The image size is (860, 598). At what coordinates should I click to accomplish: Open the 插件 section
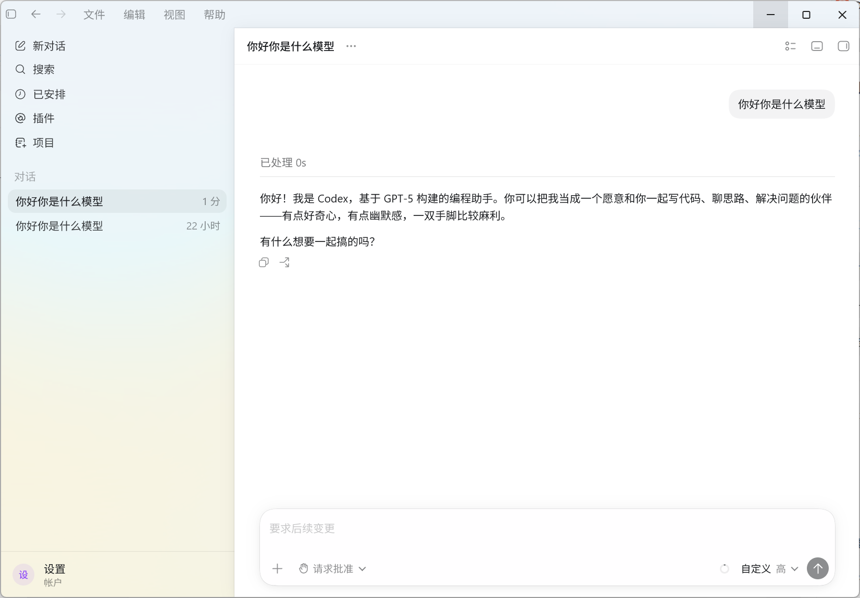pos(117,118)
